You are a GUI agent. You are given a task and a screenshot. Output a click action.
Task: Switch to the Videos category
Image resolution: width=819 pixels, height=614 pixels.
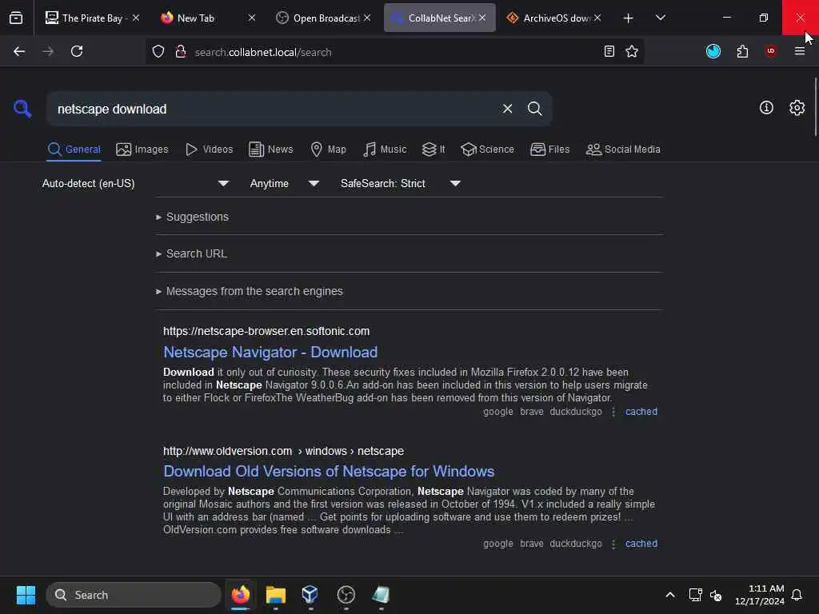pyautogui.click(x=209, y=150)
